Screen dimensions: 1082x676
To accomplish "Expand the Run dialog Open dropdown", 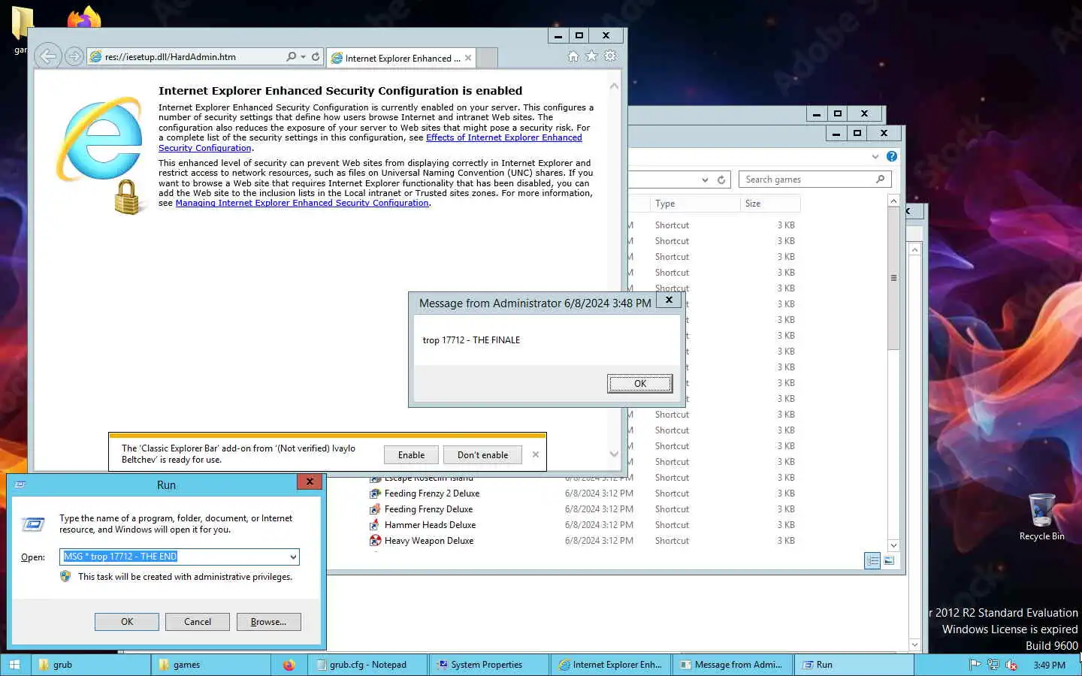I will 293,557.
